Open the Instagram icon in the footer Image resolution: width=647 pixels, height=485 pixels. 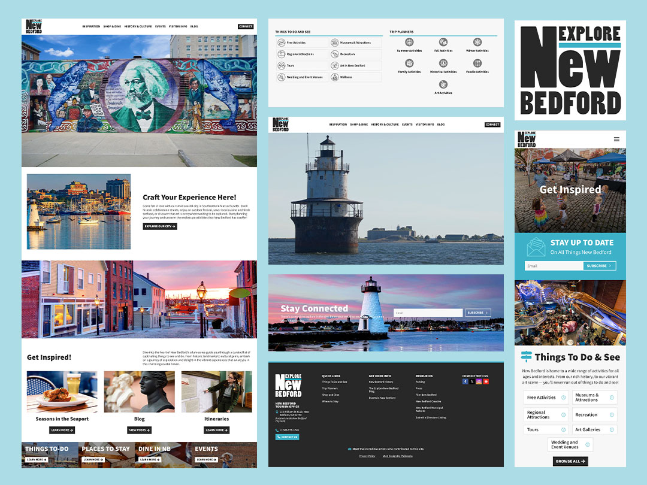(479, 381)
